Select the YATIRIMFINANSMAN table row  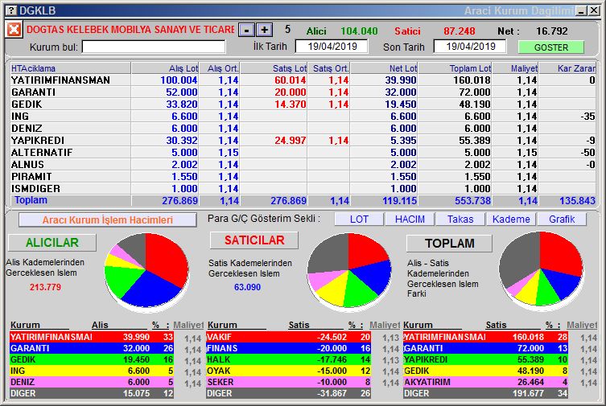(x=303, y=80)
